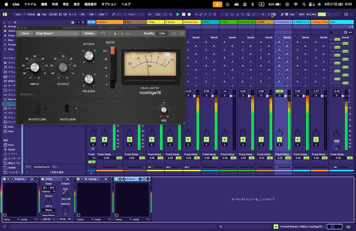Enable Bass Mono in Utility

48,215
